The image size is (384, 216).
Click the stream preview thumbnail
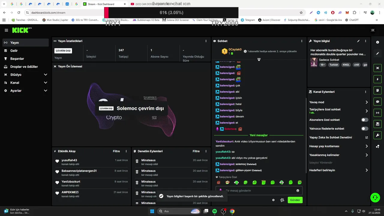tap(131, 108)
